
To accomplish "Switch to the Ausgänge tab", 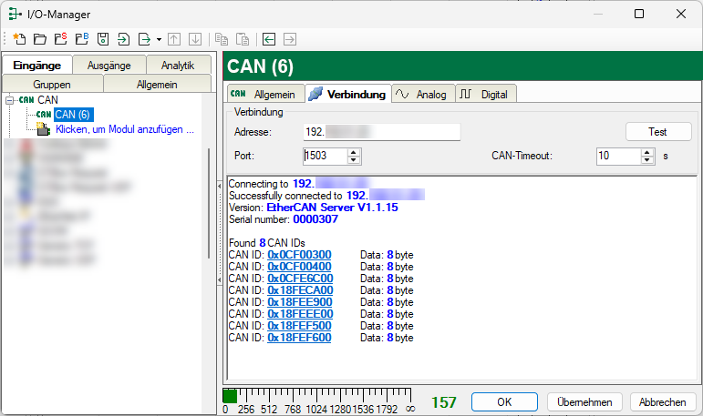I will [109, 66].
